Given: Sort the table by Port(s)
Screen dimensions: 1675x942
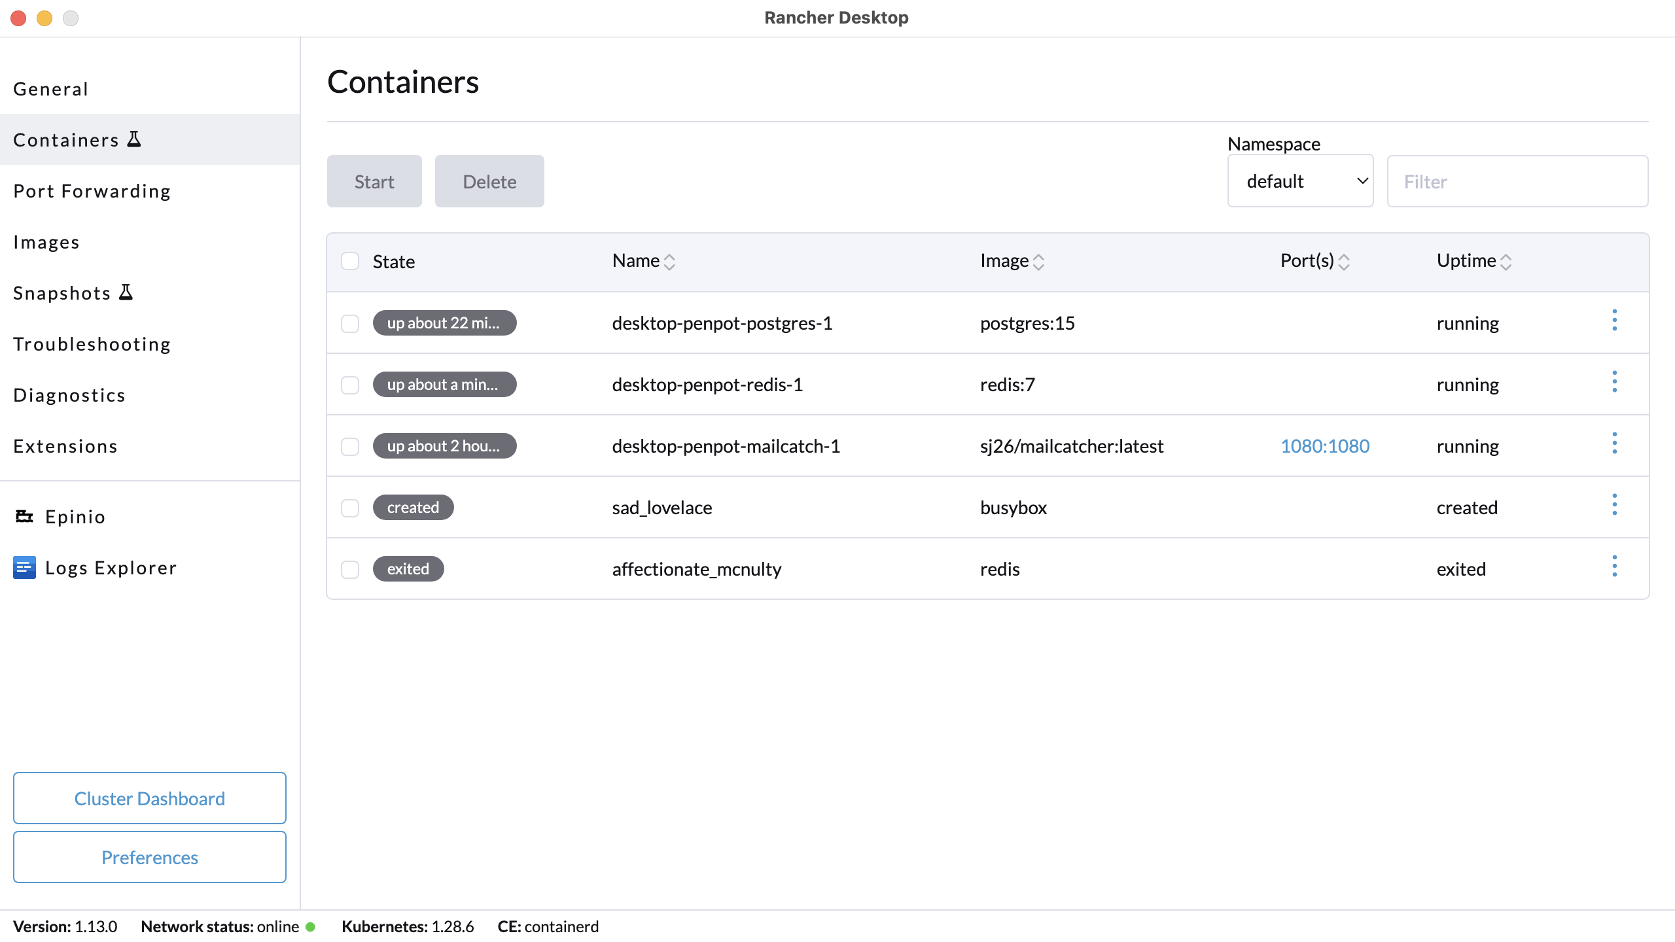Looking at the screenshot, I should coord(1315,261).
